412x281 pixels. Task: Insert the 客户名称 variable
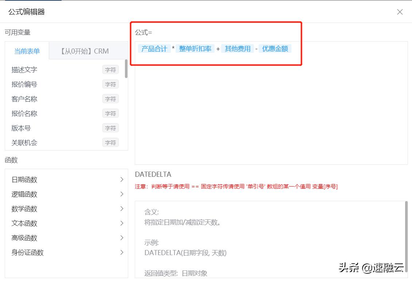click(24, 99)
